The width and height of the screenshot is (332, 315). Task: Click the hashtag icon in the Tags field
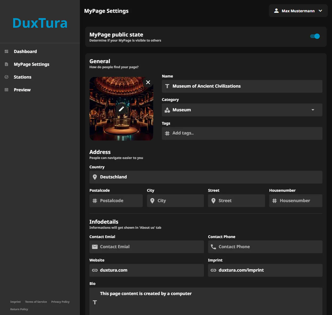(x=167, y=133)
